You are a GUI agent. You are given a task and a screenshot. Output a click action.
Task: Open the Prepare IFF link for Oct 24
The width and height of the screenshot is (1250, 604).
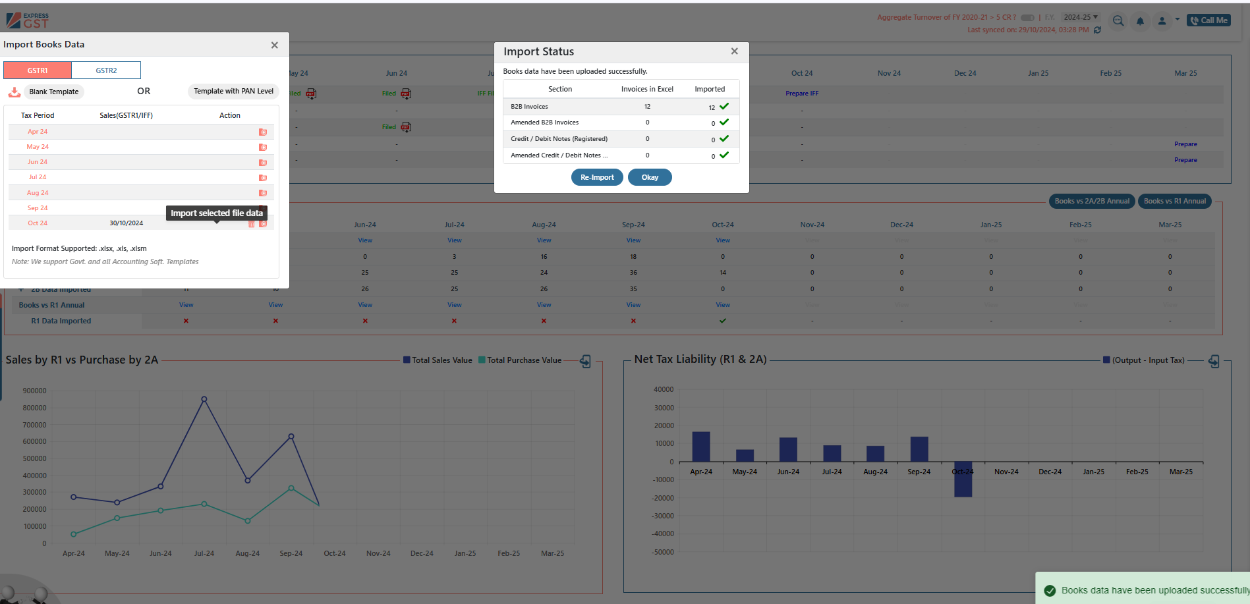[x=802, y=94]
